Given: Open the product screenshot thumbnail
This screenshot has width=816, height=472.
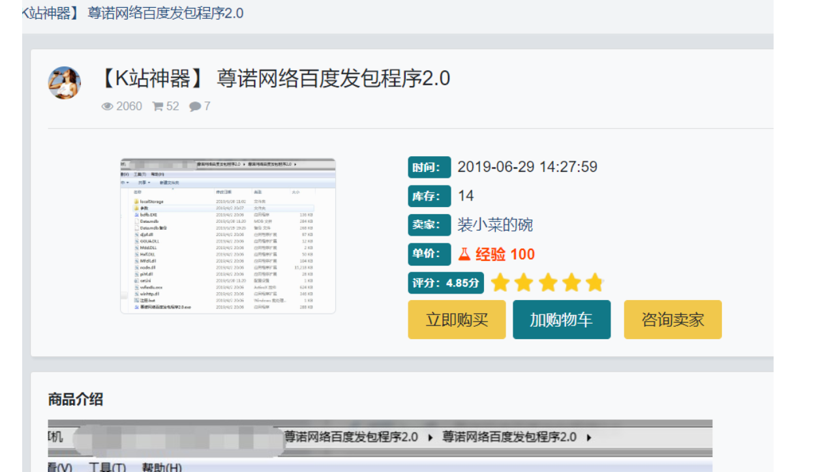Looking at the screenshot, I should point(228,236).
